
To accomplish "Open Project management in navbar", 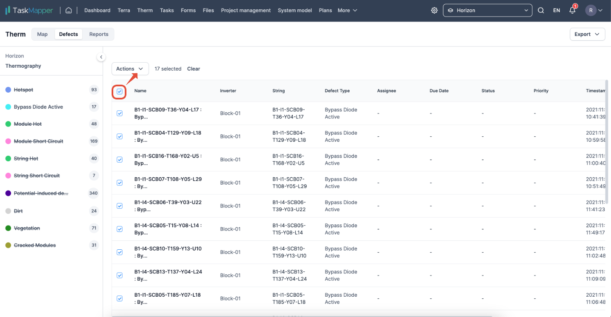I will [246, 11].
